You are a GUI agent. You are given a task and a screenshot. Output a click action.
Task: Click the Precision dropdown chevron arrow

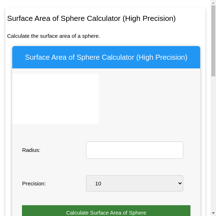(180, 184)
